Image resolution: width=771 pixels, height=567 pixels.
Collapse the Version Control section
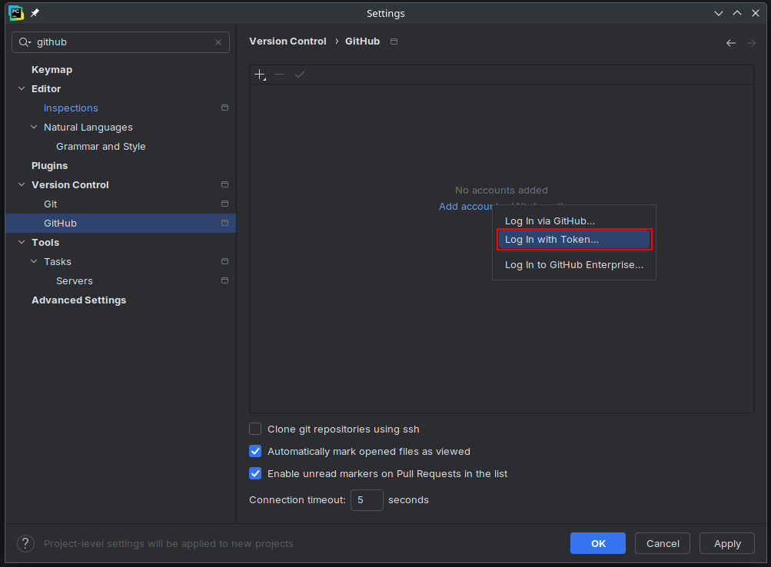22,184
